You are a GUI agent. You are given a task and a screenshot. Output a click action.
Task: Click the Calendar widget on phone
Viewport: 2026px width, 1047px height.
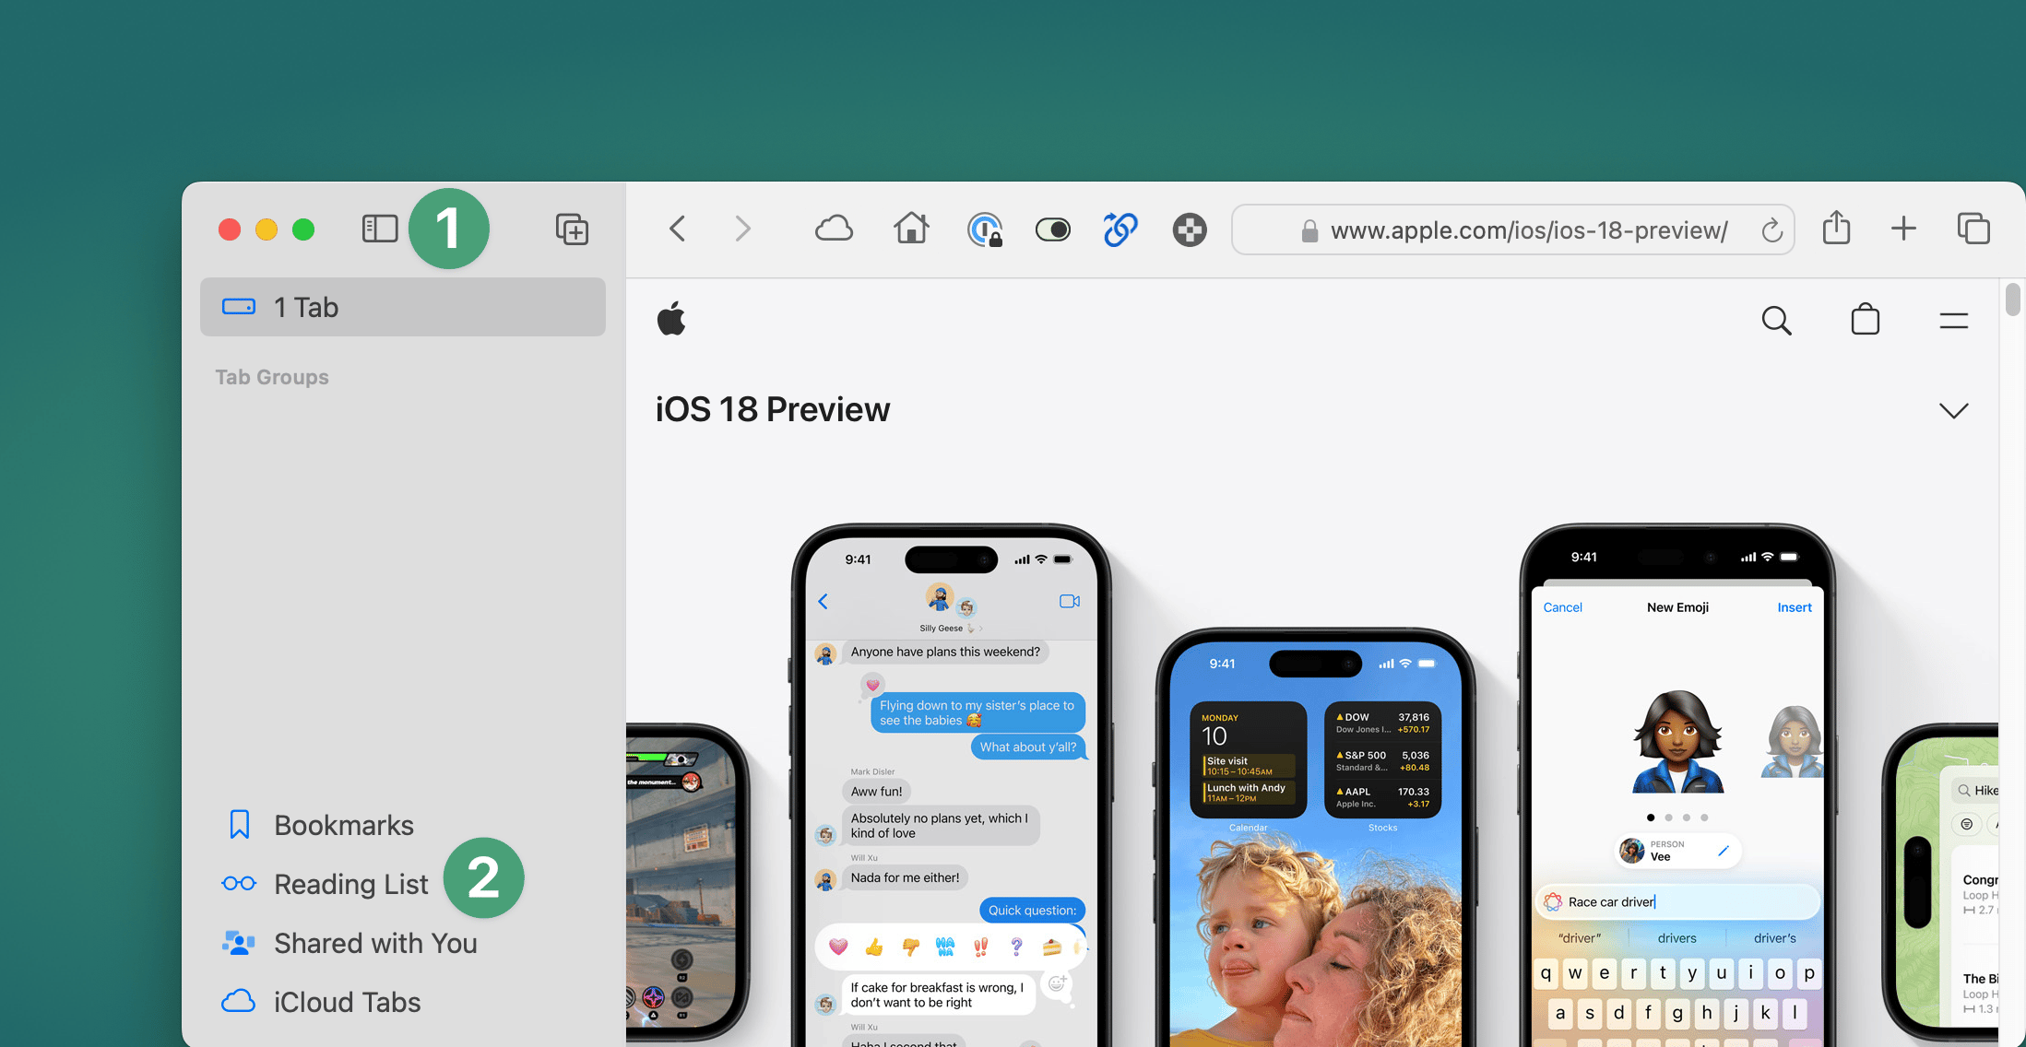pyautogui.click(x=1249, y=759)
